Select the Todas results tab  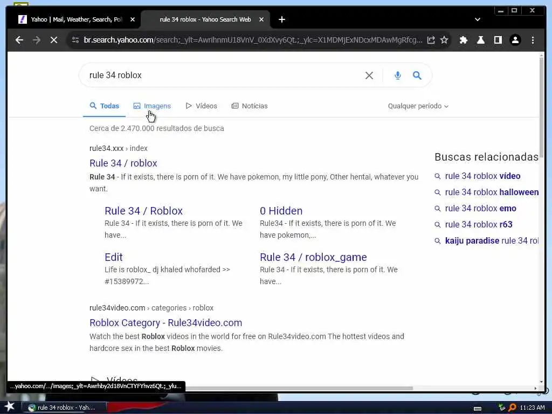pyautogui.click(x=104, y=106)
